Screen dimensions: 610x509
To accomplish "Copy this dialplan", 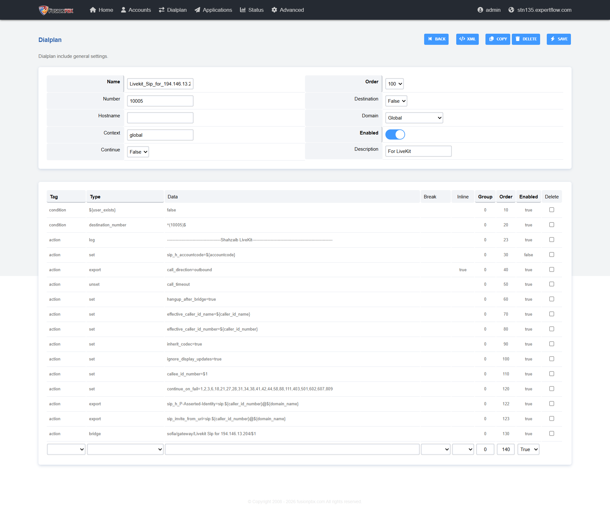I will click(x=498, y=39).
